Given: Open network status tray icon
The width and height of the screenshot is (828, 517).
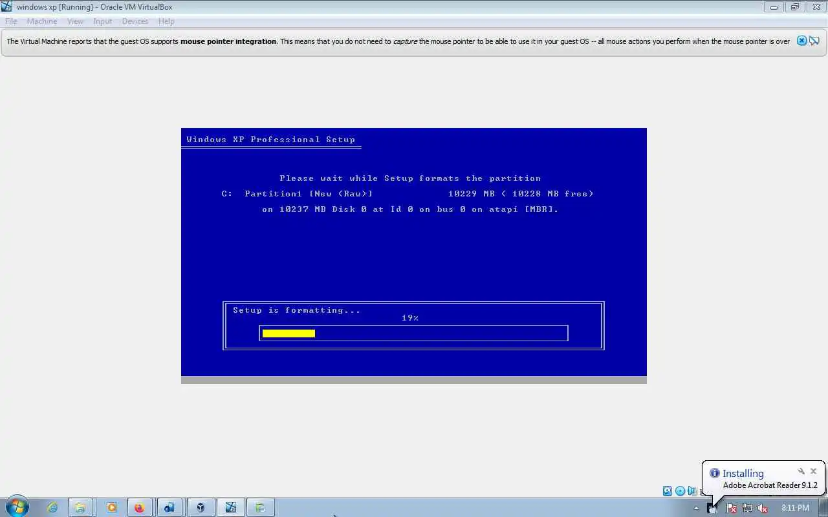Looking at the screenshot, I should coord(747,508).
